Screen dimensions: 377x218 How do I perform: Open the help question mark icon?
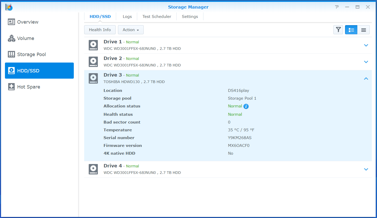tap(337, 7)
